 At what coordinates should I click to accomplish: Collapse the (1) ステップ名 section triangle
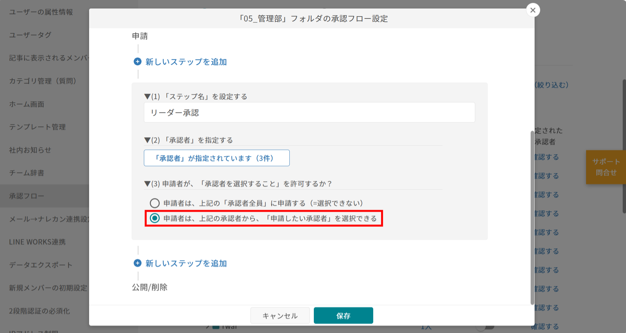(147, 97)
